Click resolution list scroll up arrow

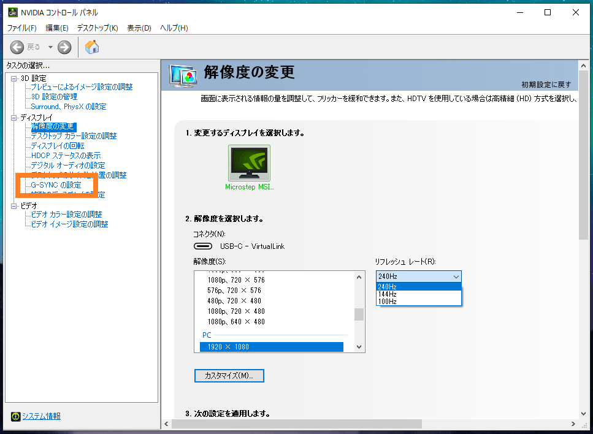point(359,277)
